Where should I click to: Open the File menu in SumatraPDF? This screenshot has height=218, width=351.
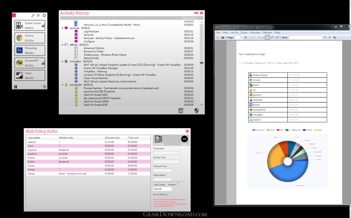click(x=218, y=32)
